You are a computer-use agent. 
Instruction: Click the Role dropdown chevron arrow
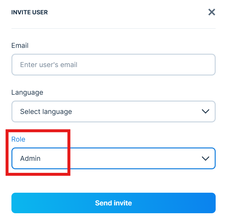205,159
